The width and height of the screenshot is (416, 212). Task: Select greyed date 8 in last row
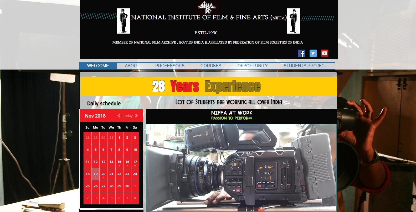click(135, 198)
